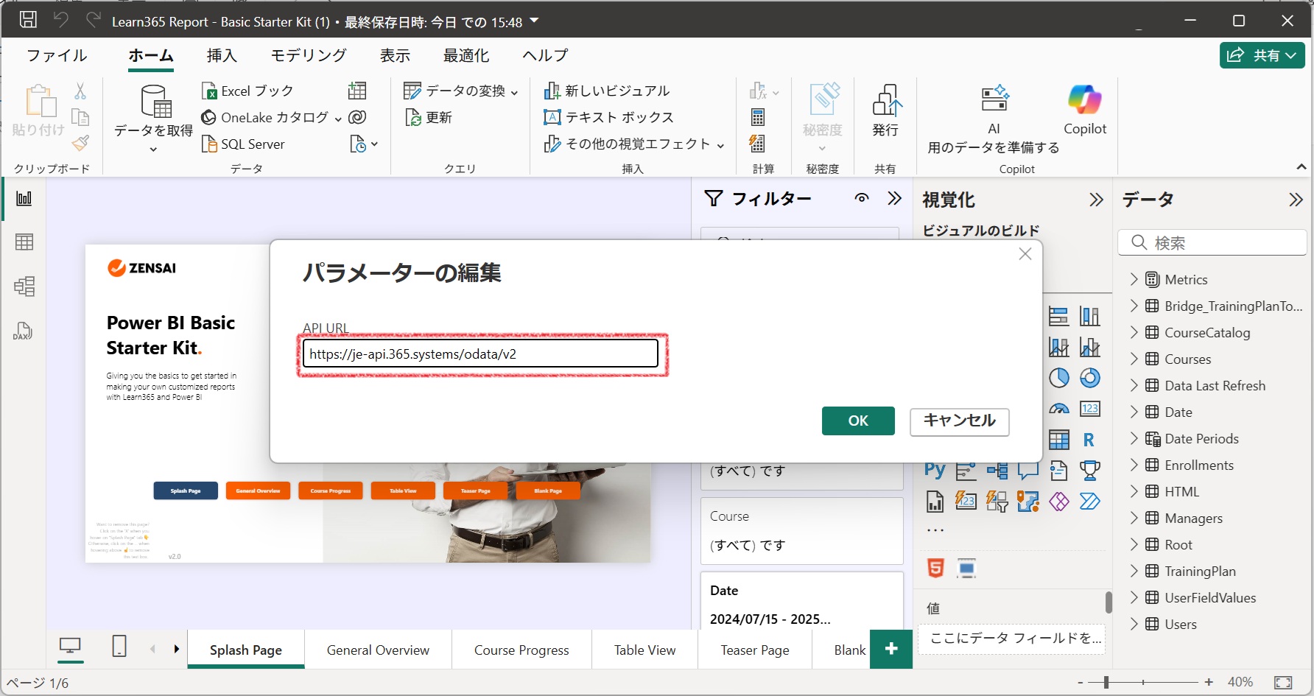Select the HTML5 custom visual icon
The image size is (1314, 696).
pos(935,568)
